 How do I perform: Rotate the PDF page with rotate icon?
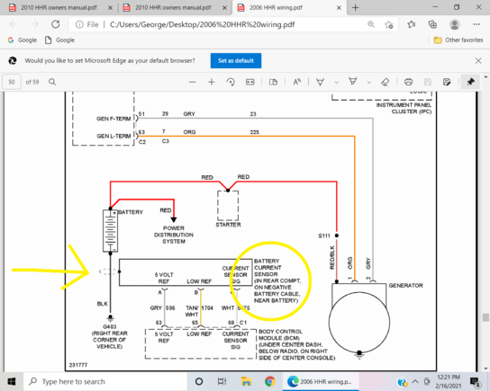231,82
